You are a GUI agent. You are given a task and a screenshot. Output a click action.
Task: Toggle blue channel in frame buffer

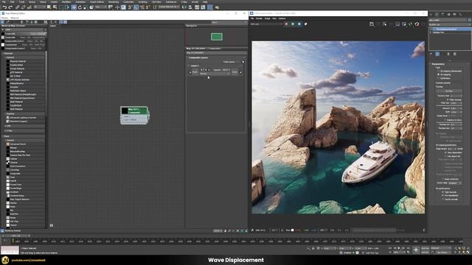(x=299, y=24)
